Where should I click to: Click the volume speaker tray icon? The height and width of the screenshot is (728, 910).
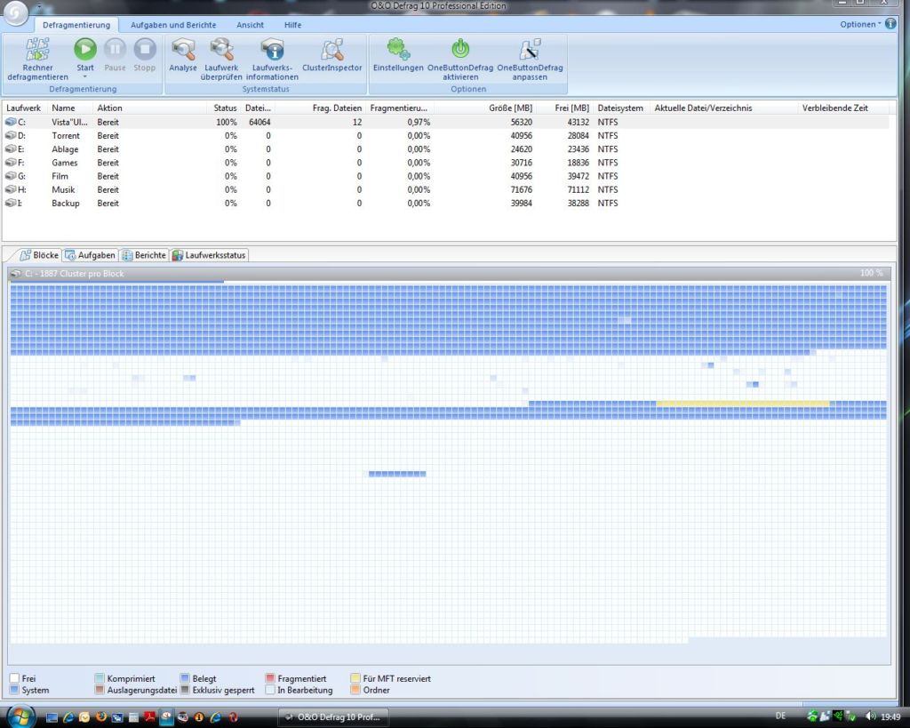tap(870, 716)
